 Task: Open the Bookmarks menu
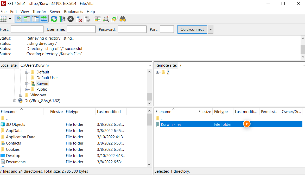[73, 11]
